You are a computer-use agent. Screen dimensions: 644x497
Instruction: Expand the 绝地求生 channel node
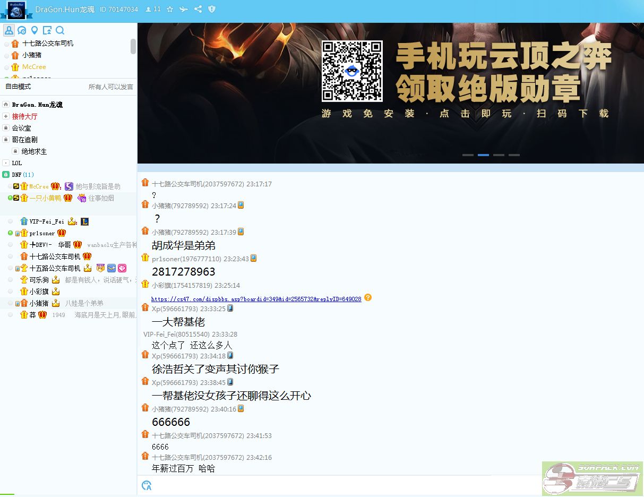click(15, 151)
